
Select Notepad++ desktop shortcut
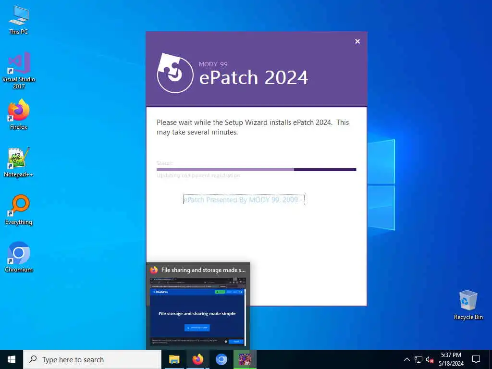coord(19,162)
